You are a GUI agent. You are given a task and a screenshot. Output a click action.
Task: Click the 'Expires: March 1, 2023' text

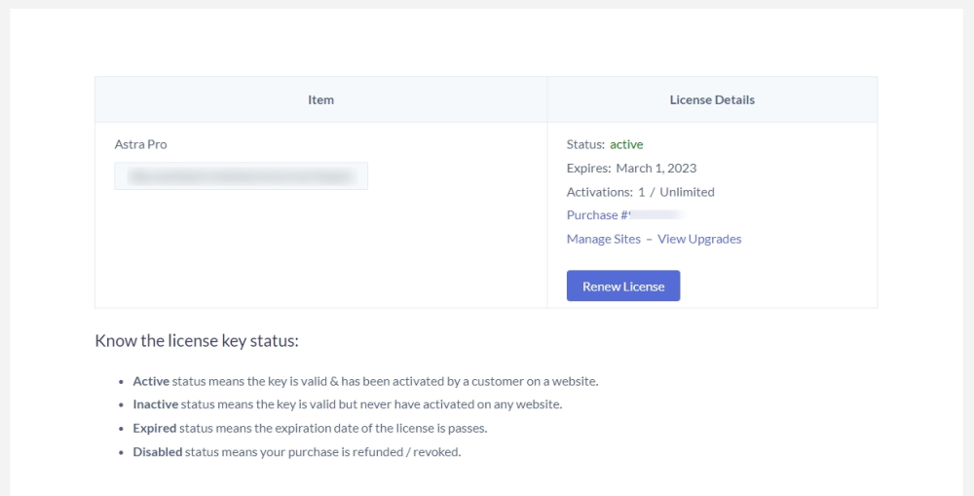coord(631,168)
